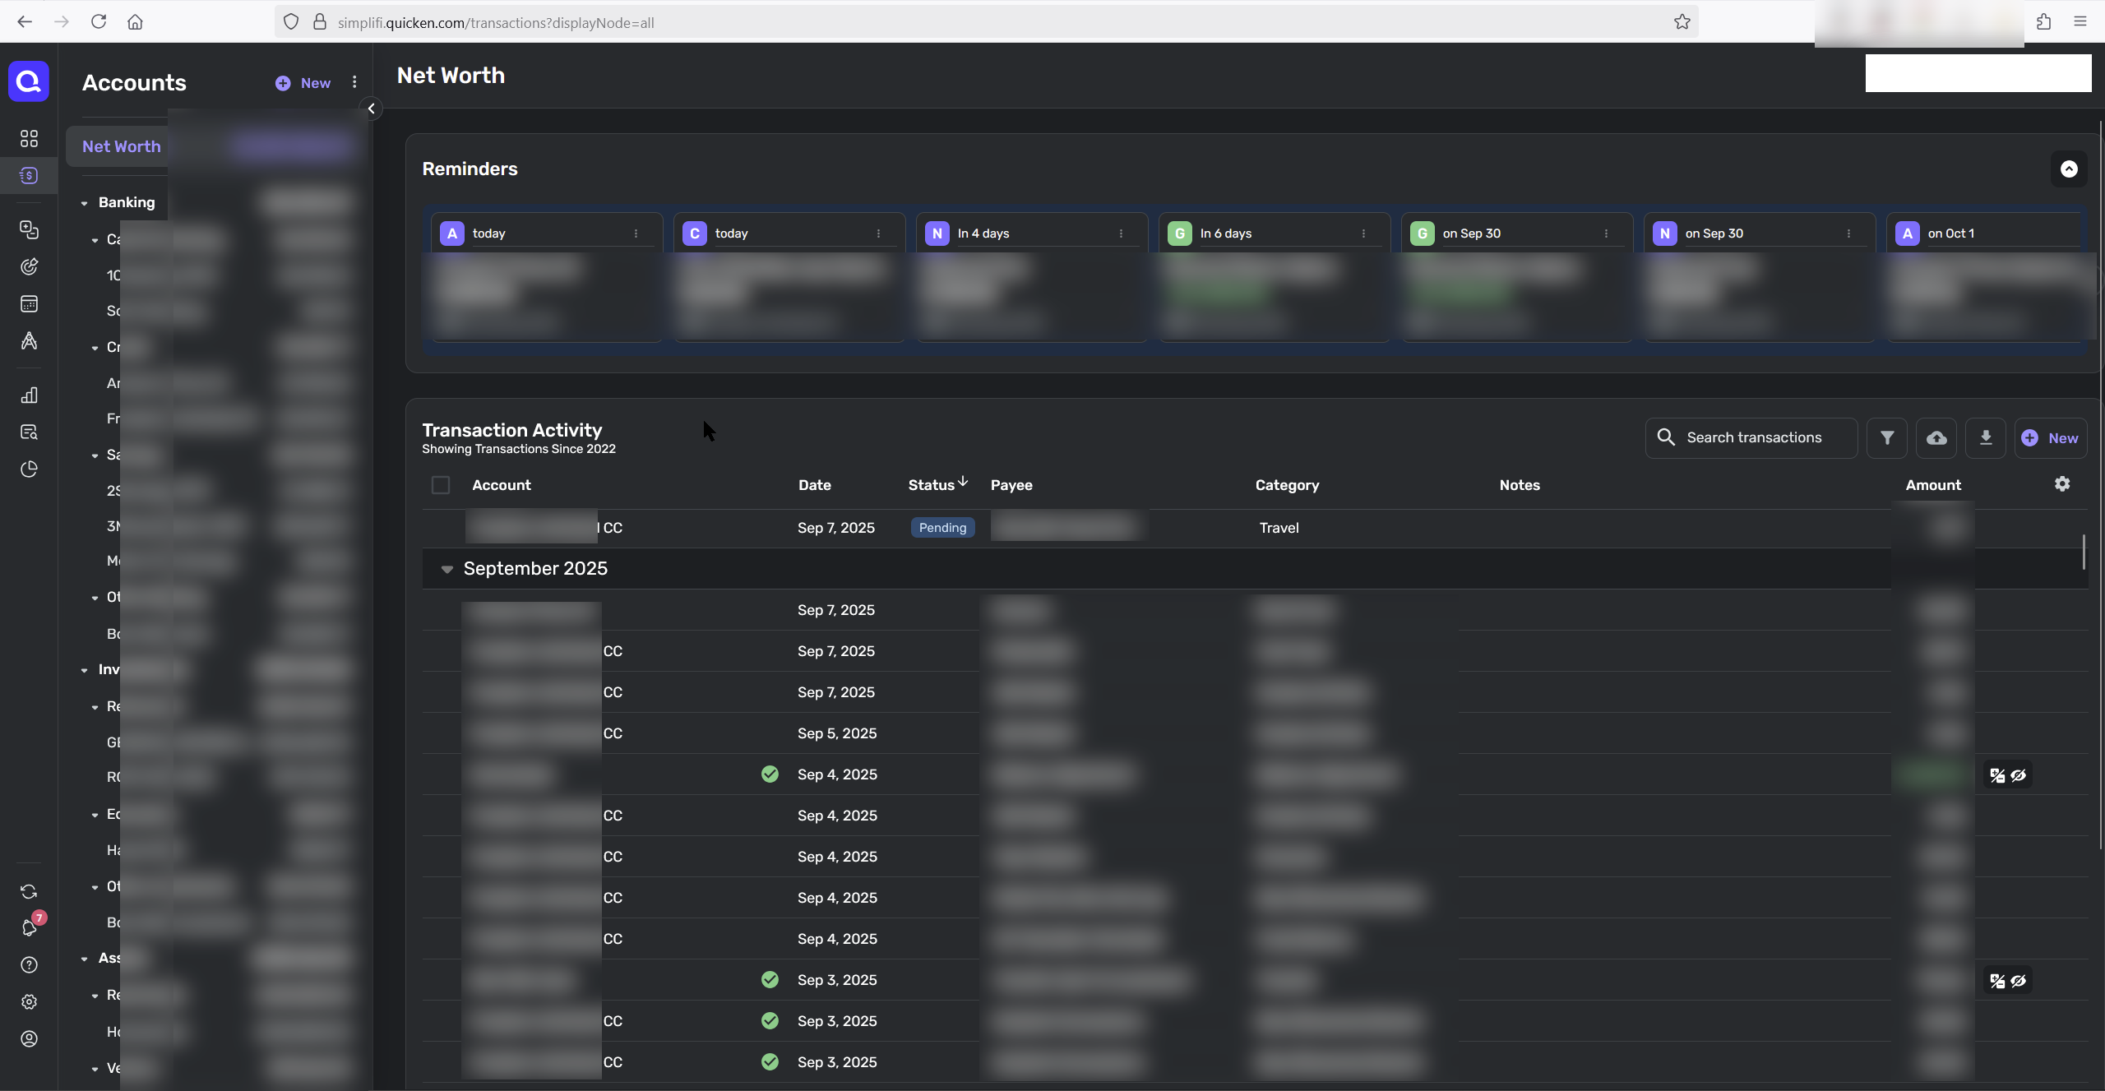Image resolution: width=2105 pixels, height=1091 pixels.
Task: Collapse the Banking accounts section
Action: pos(85,203)
